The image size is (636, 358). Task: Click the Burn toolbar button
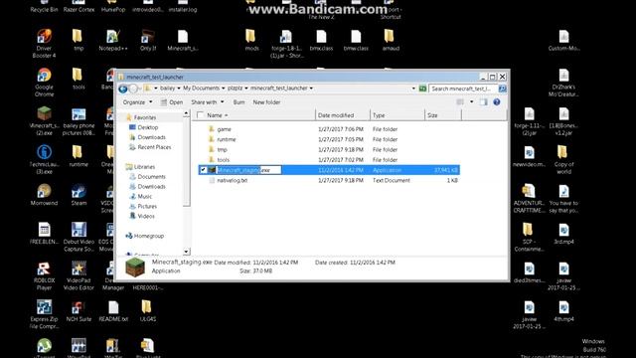(x=238, y=102)
